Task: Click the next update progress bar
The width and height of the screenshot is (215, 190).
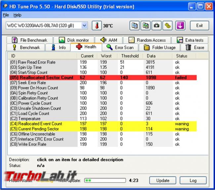Action: point(105,180)
